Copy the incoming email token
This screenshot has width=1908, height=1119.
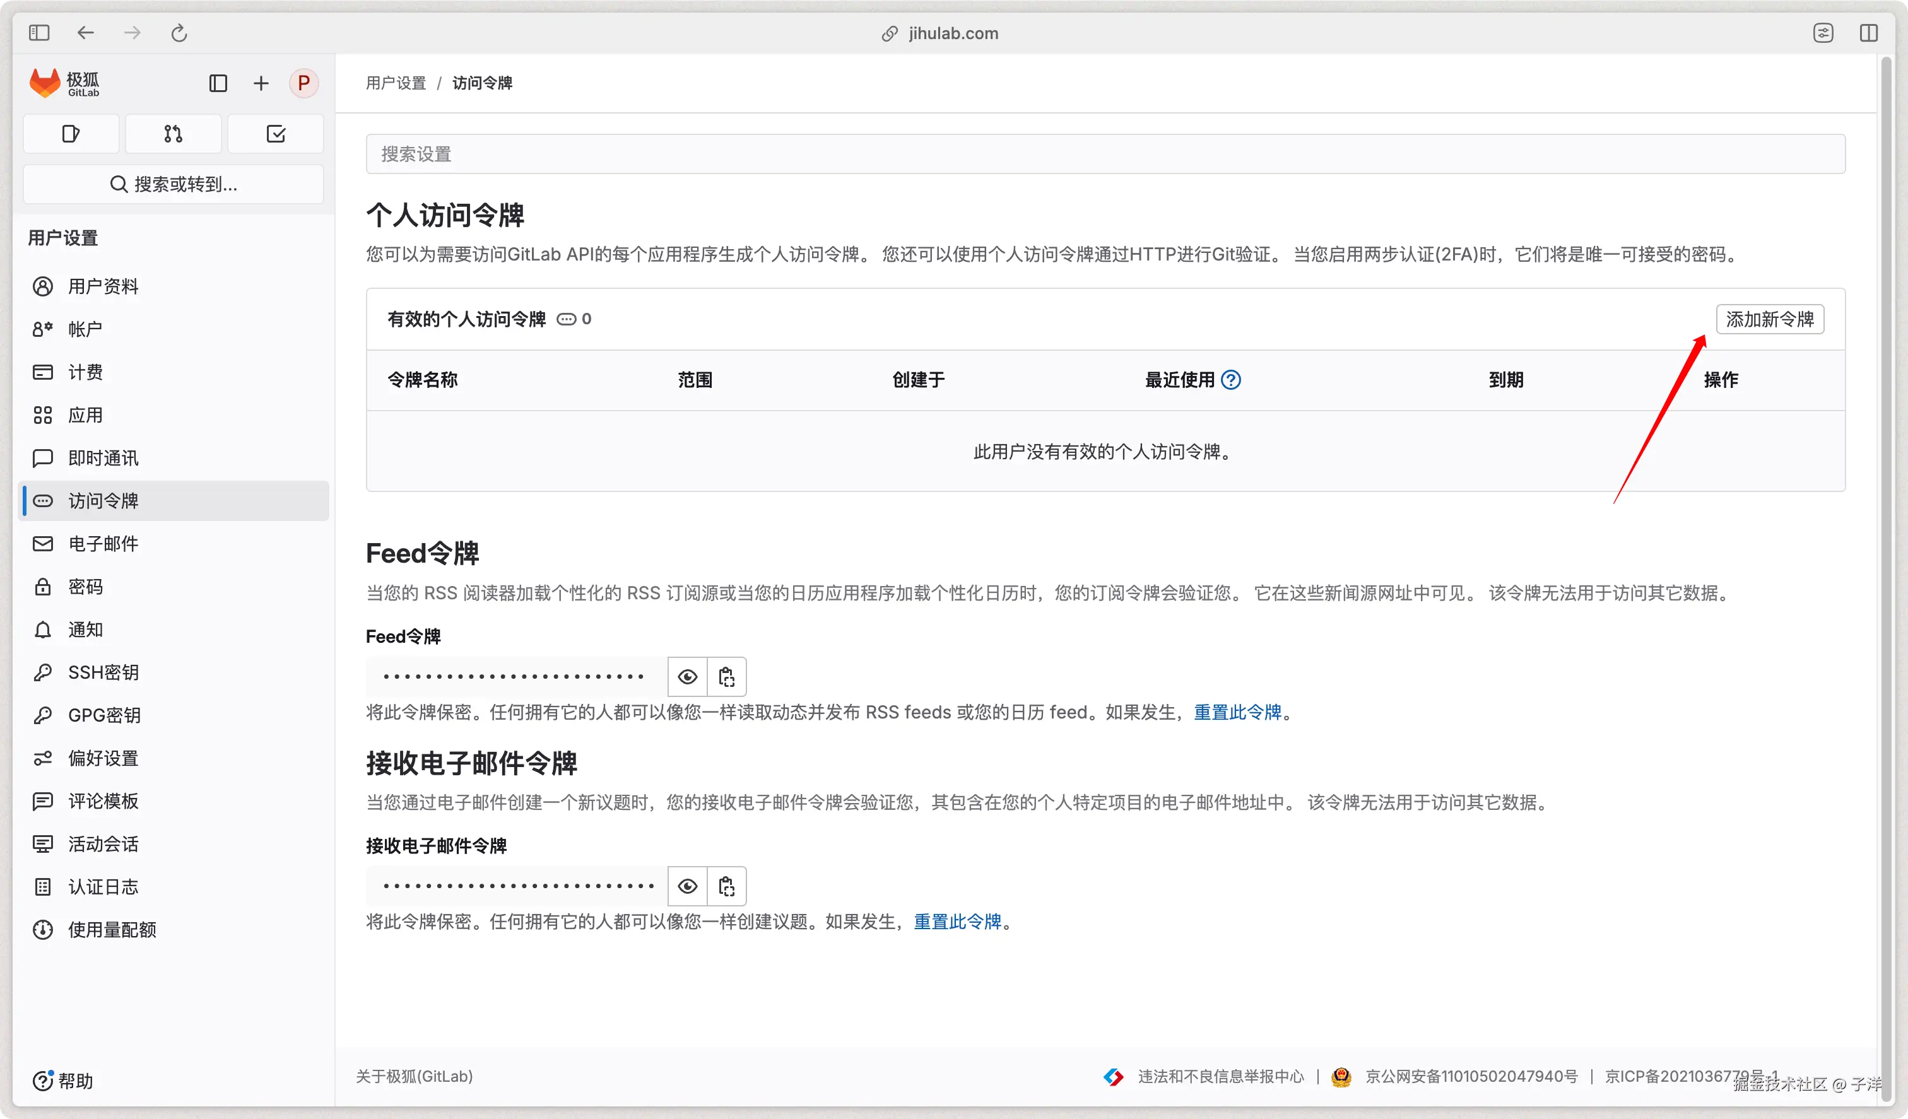click(x=727, y=886)
